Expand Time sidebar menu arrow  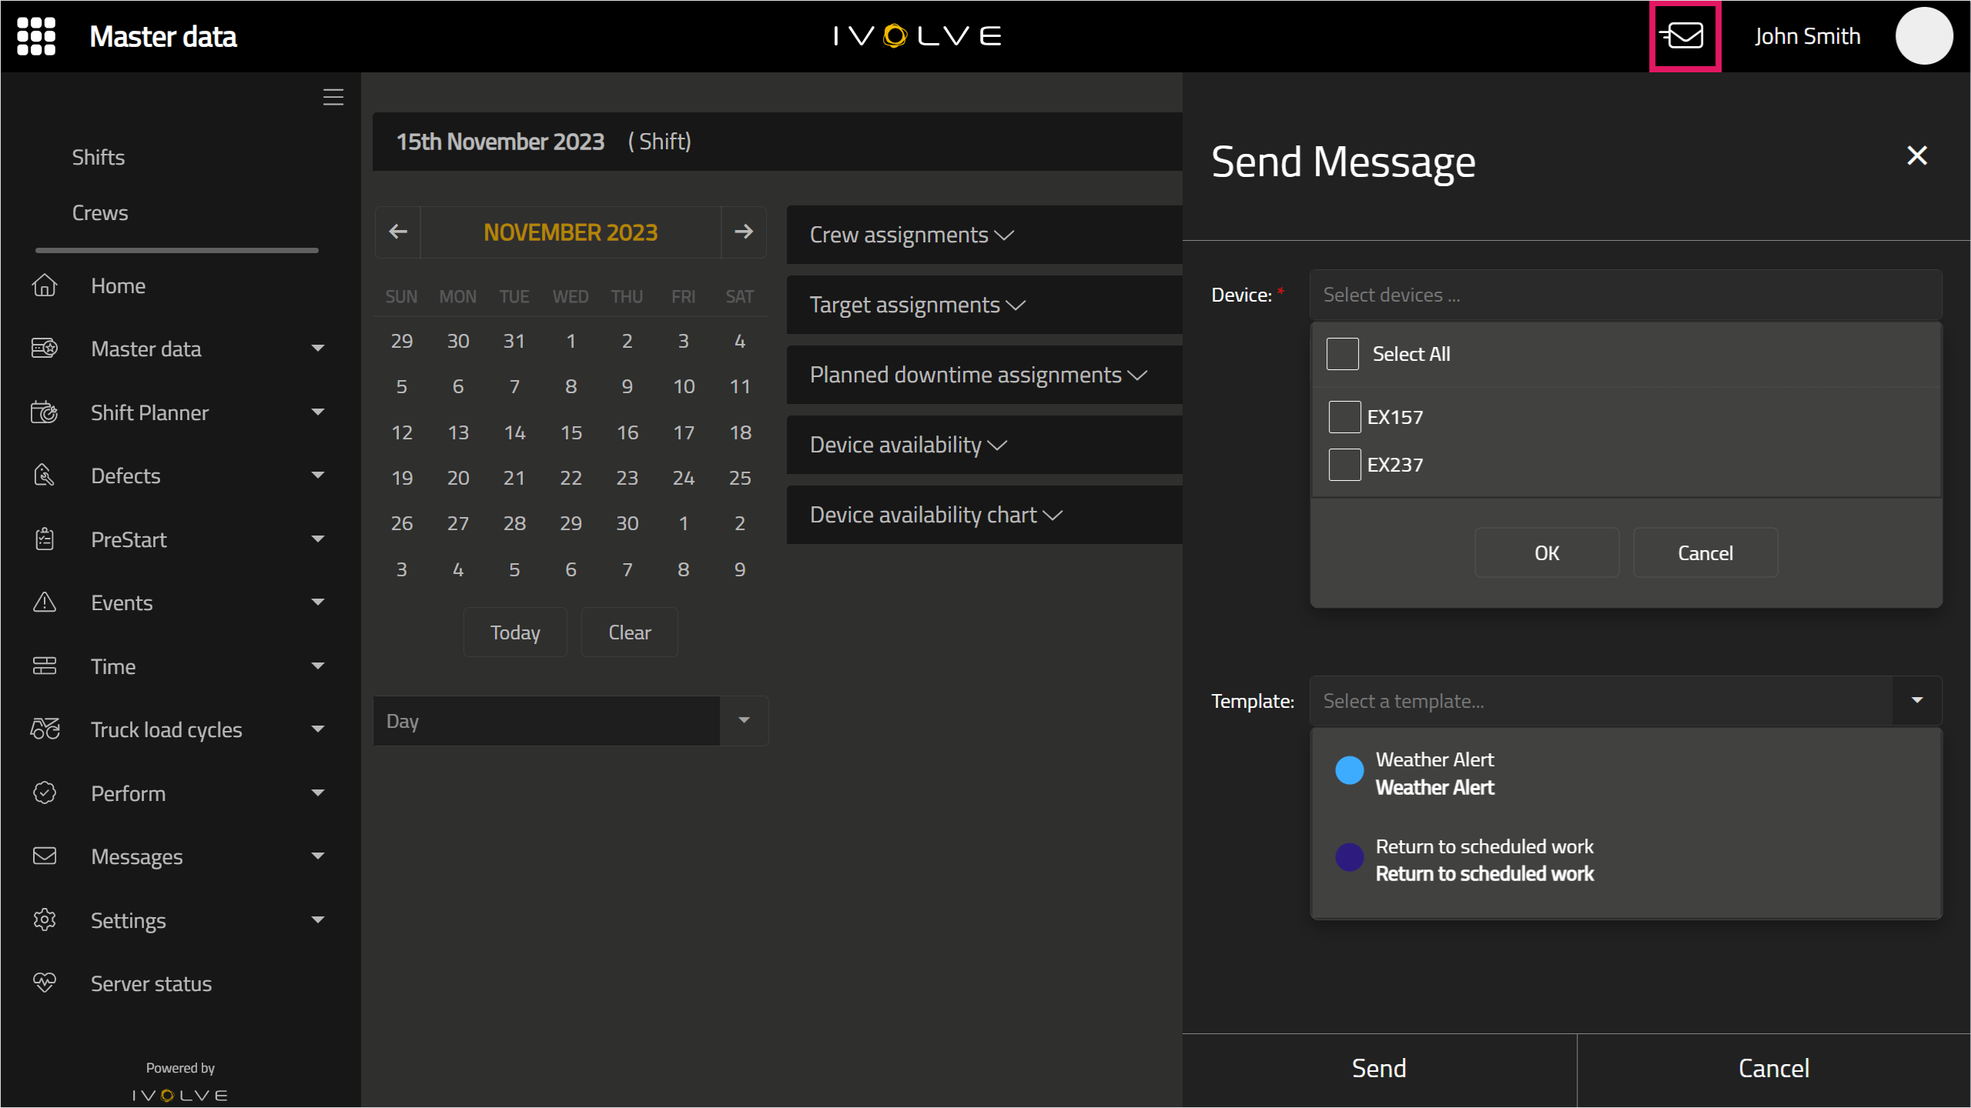tap(318, 666)
